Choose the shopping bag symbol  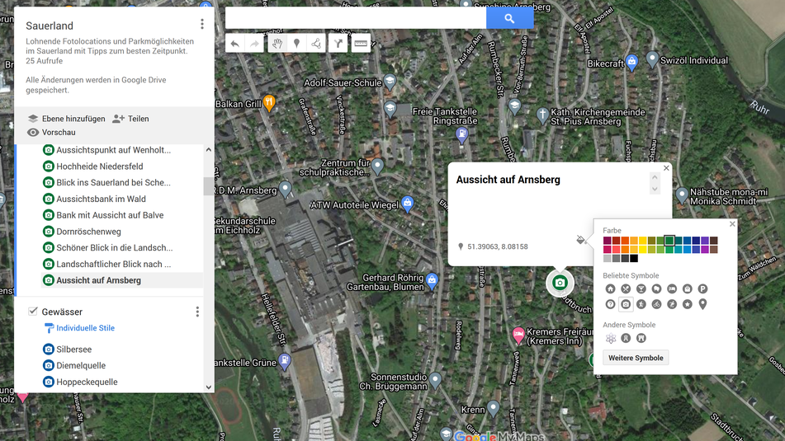click(688, 289)
